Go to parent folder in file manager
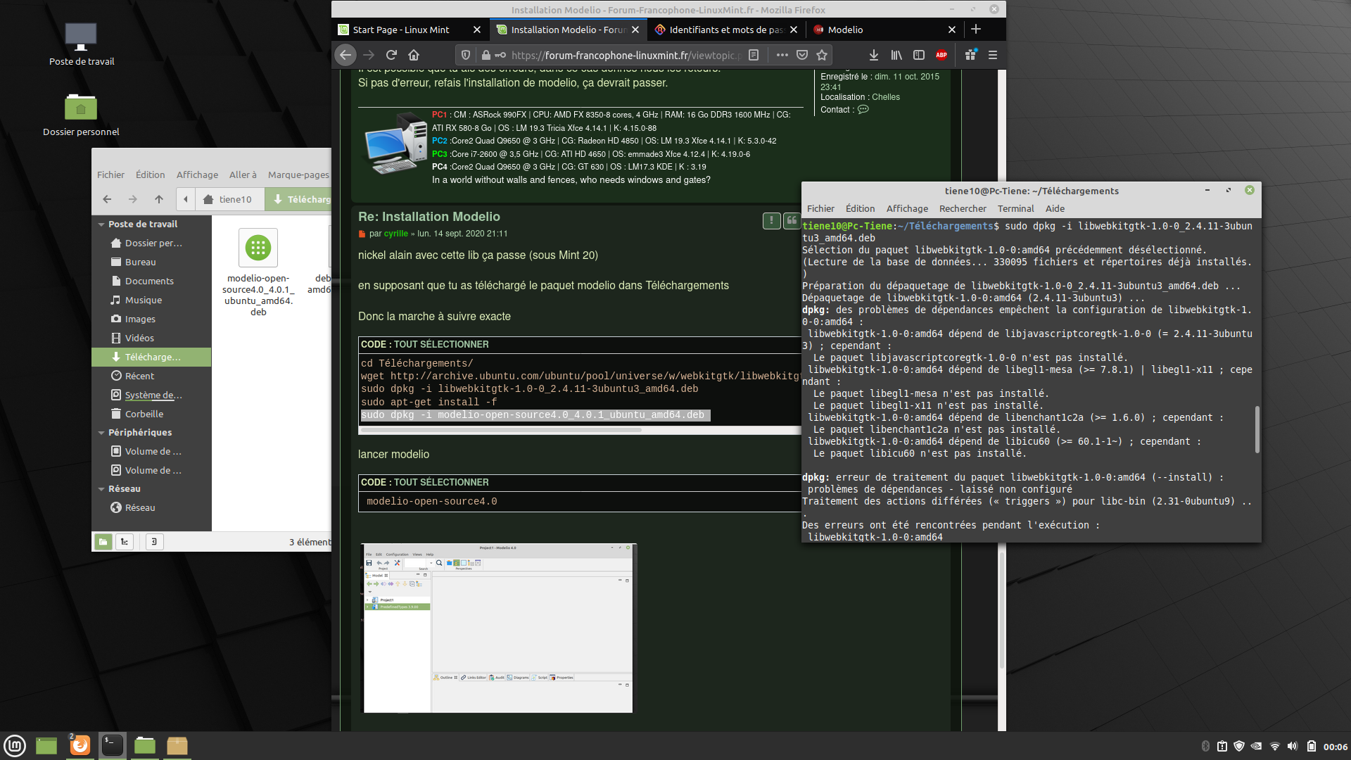 coord(159,199)
